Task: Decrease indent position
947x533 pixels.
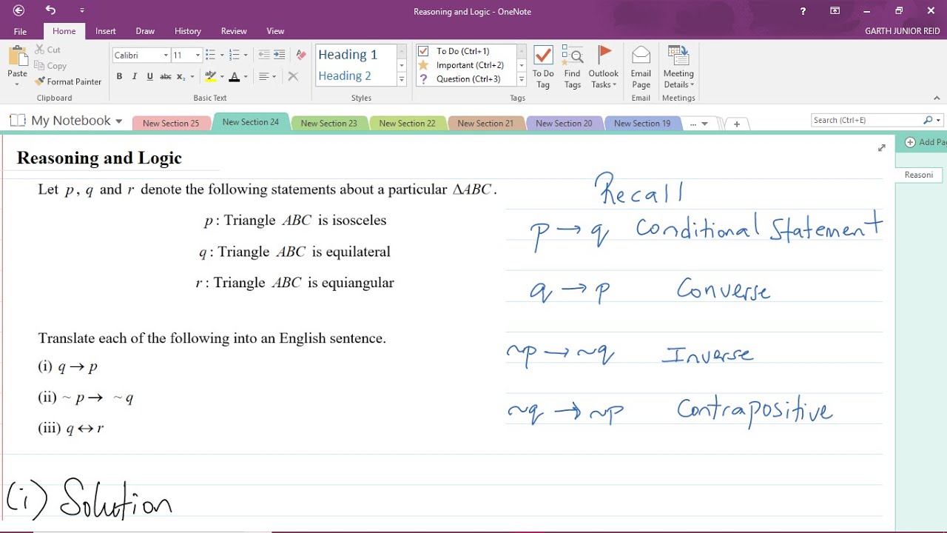Action: point(264,55)
